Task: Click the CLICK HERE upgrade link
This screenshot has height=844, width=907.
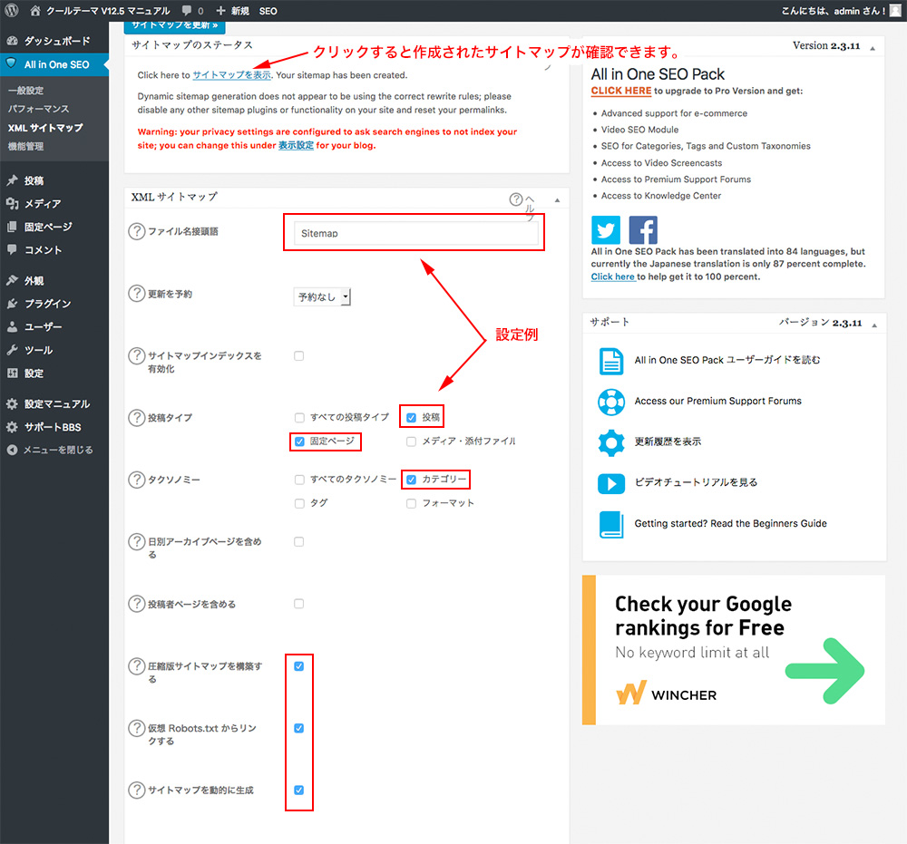Action: 621,91
